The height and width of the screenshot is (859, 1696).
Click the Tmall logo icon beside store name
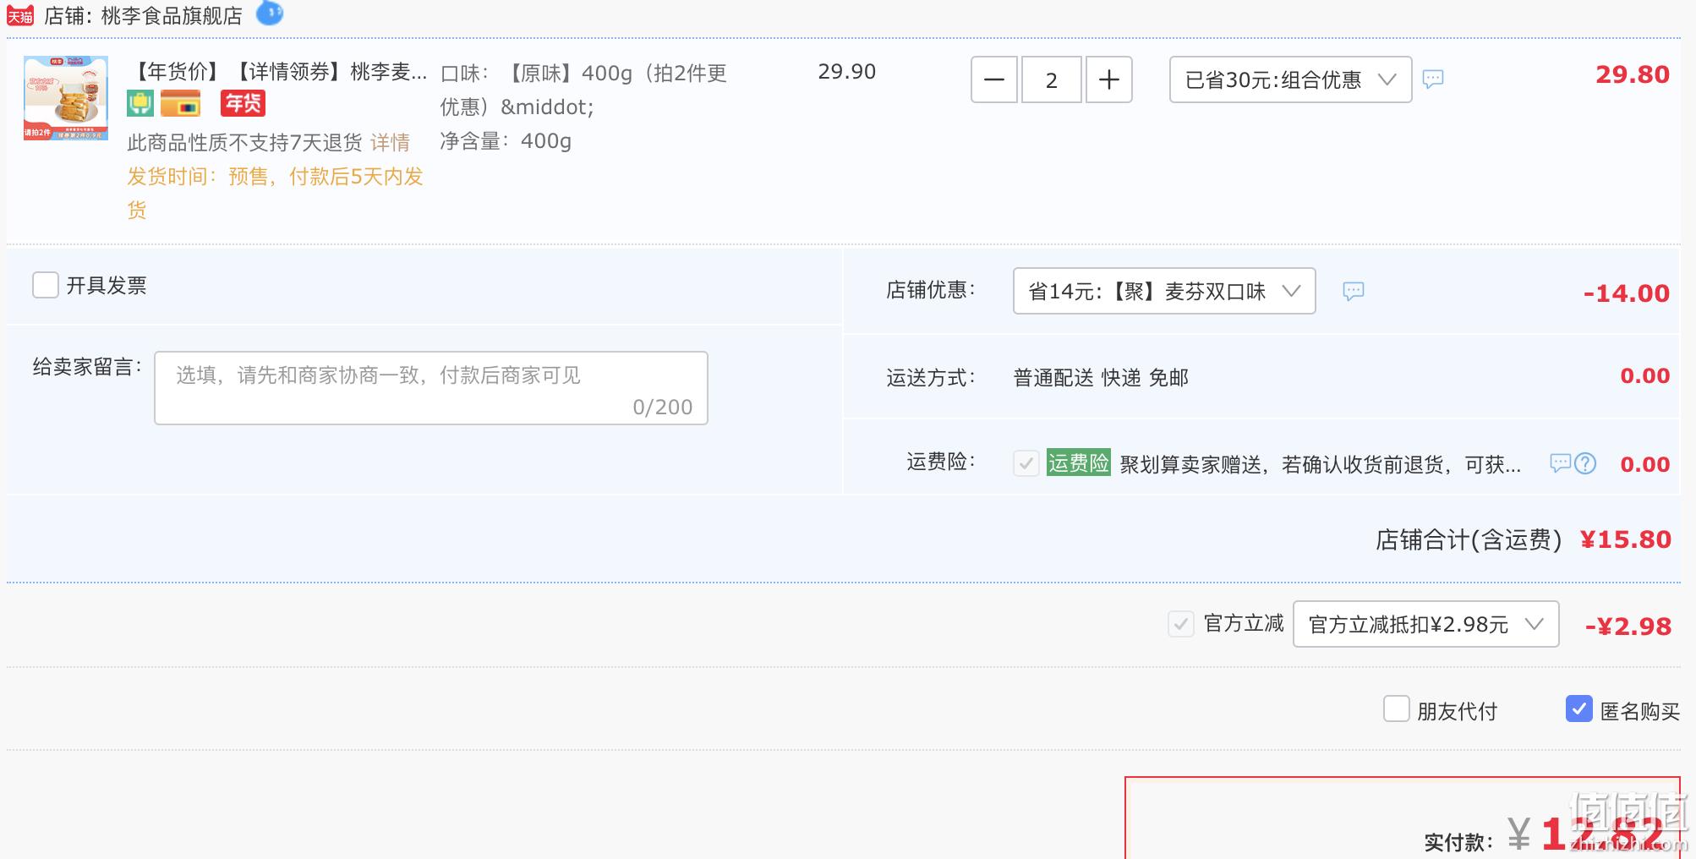point(20,15)
